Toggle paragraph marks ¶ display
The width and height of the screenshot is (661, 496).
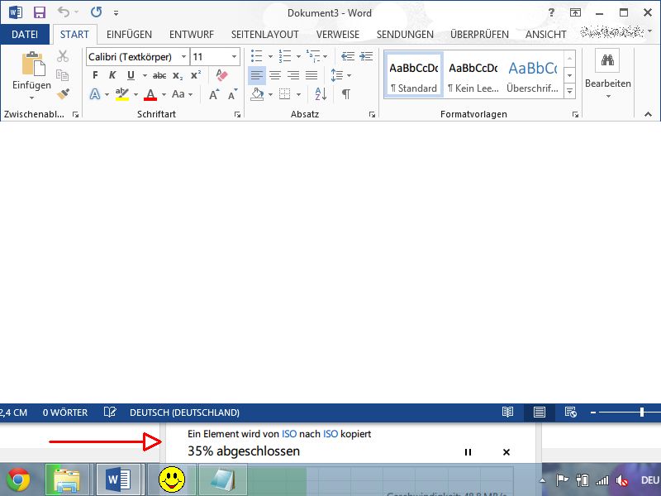coord(346,94)
